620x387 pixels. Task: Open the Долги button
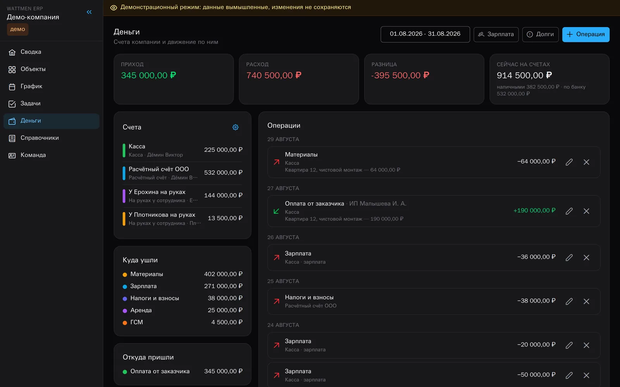point(541,34)
